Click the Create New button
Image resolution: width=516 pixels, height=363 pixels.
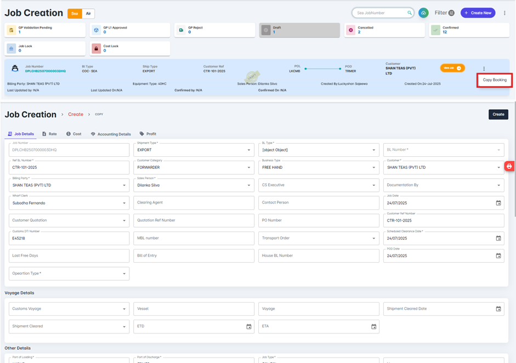tap(478, 13)
